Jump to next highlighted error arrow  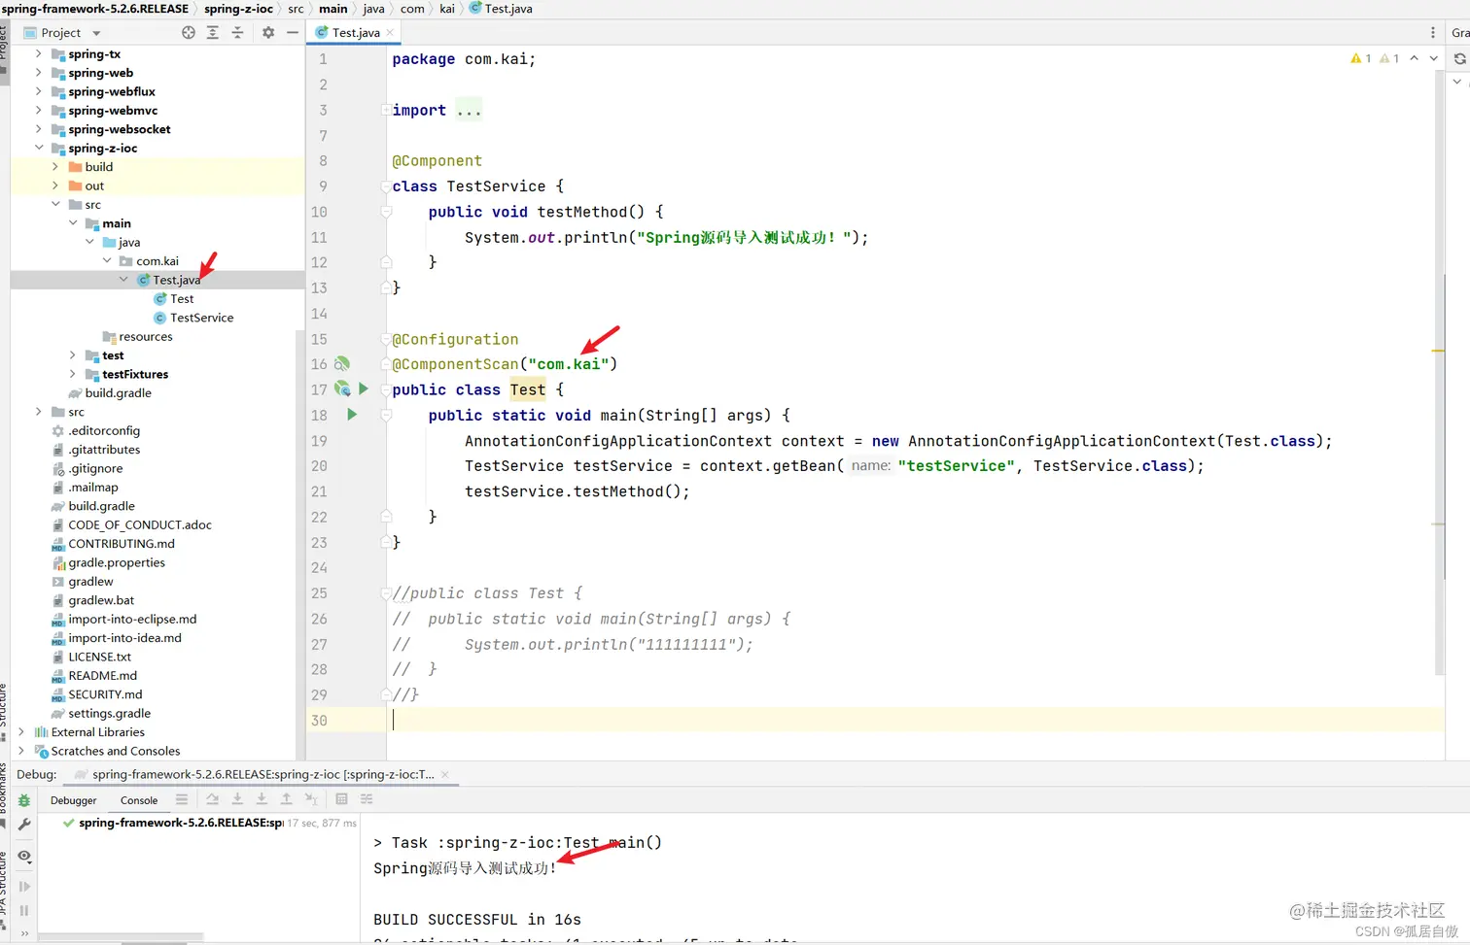point(1433,58)
